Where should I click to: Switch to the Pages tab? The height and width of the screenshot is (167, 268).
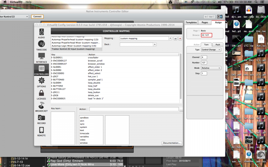pyautogui.click(x=205, y=22)
